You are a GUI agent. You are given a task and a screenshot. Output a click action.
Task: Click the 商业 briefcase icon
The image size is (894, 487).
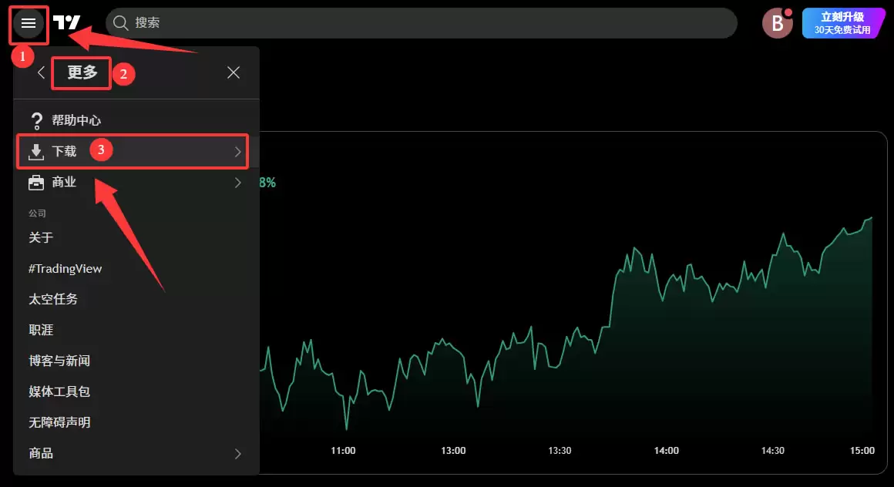36,183
